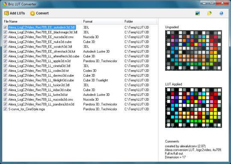Select file Alexa_LogC2Video_Rec709_LL_nucoda3d.cms
This screenshot has width=231, height=164.
coord(41,99)
